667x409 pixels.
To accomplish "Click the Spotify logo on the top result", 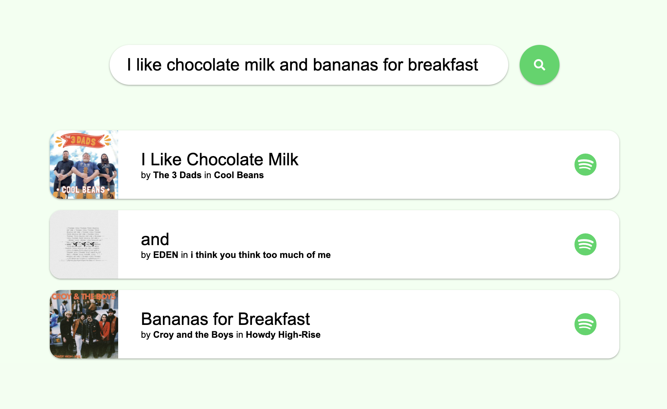I will tap(585, 165).
